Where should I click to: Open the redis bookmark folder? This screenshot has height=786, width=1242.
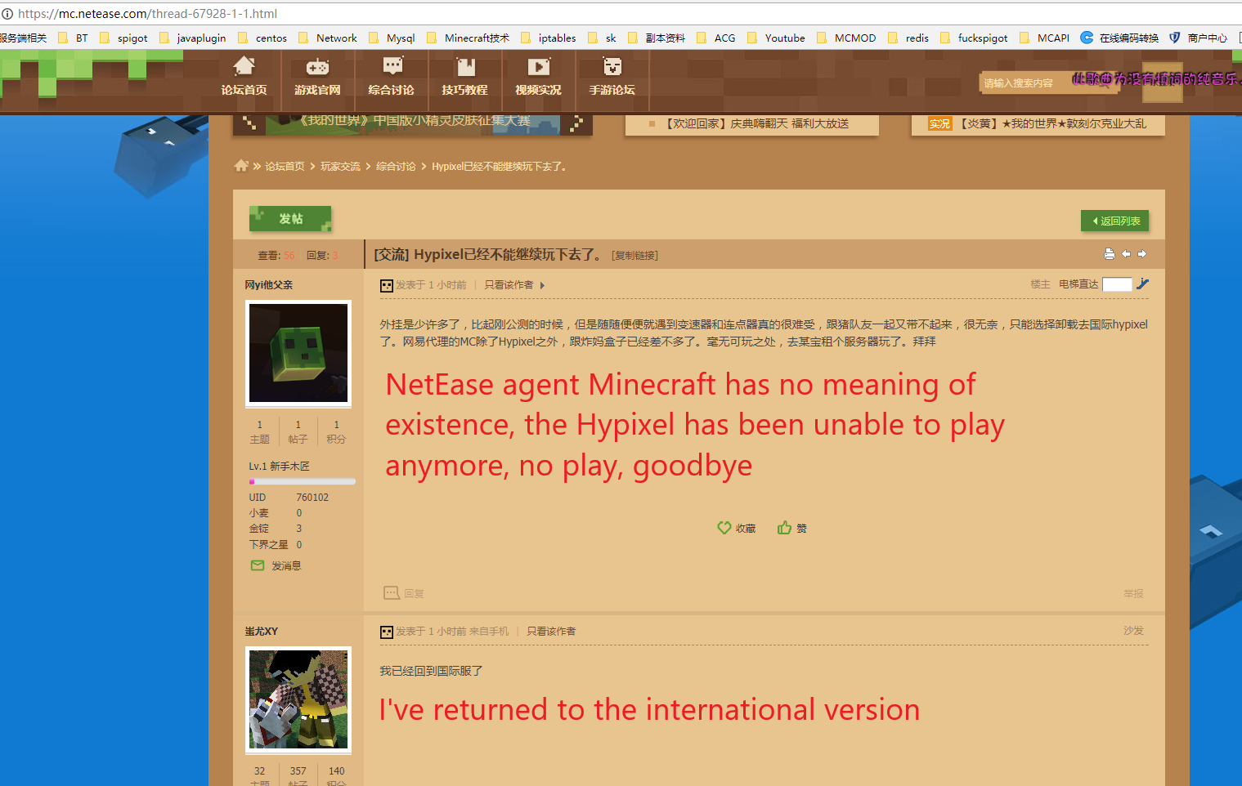tap(908, 38)
